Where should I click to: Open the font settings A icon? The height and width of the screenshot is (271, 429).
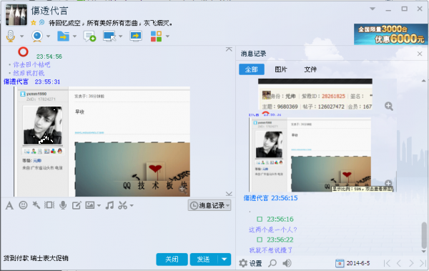tap(9, 205)
